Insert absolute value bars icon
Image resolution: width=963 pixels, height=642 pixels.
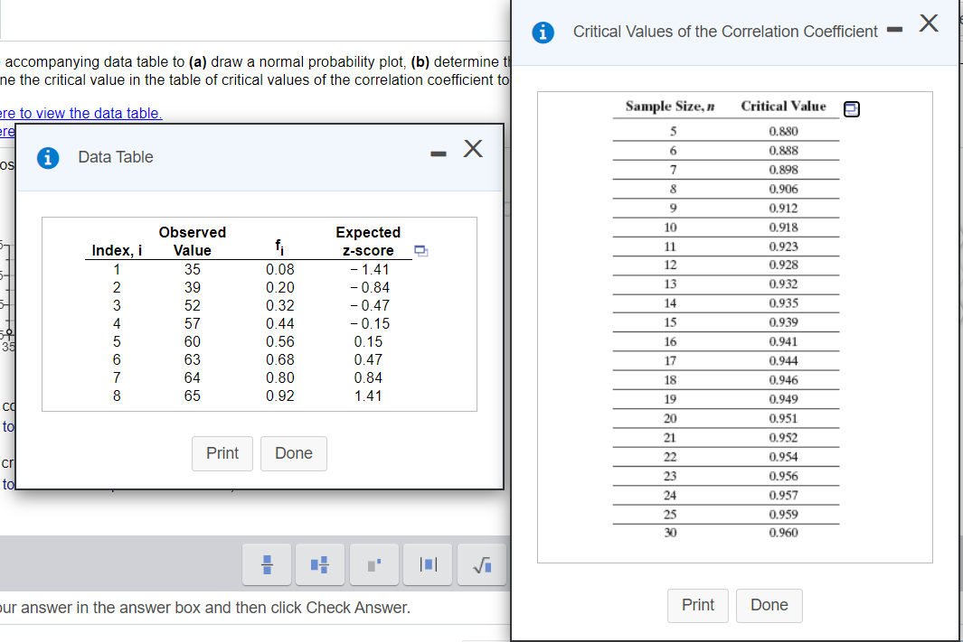pos(427,564)
